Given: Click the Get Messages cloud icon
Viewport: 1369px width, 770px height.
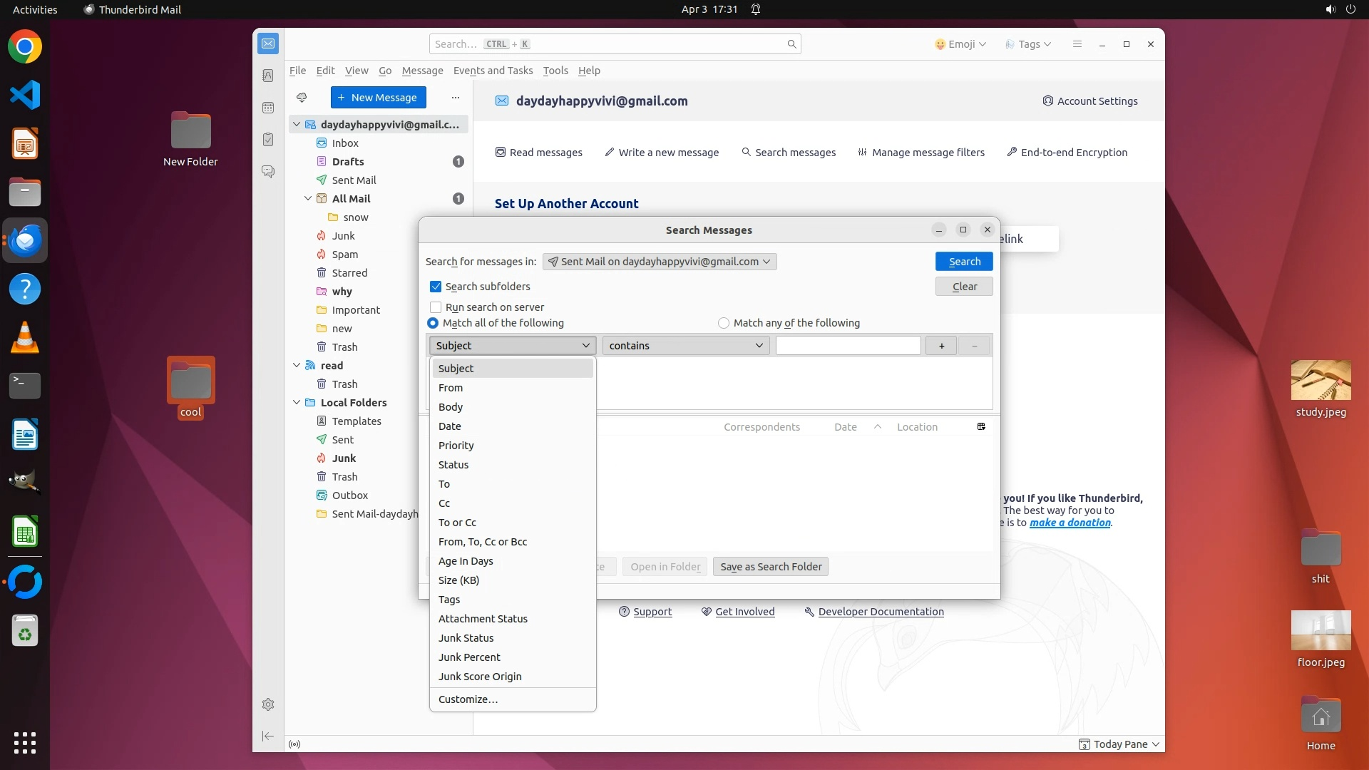Looking at the screenshot, I should tap(302, 98).
